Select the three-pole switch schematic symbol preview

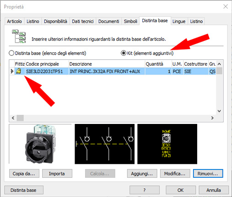[x=105, y=144]
